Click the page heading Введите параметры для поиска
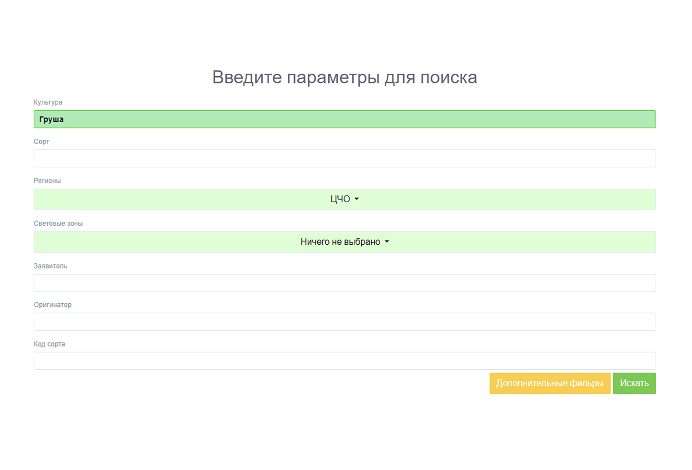This screenshot has height=470, width=692. point(345,77)
